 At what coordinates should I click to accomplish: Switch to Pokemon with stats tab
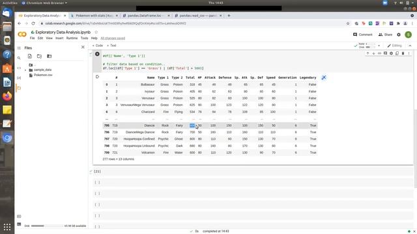94,16
